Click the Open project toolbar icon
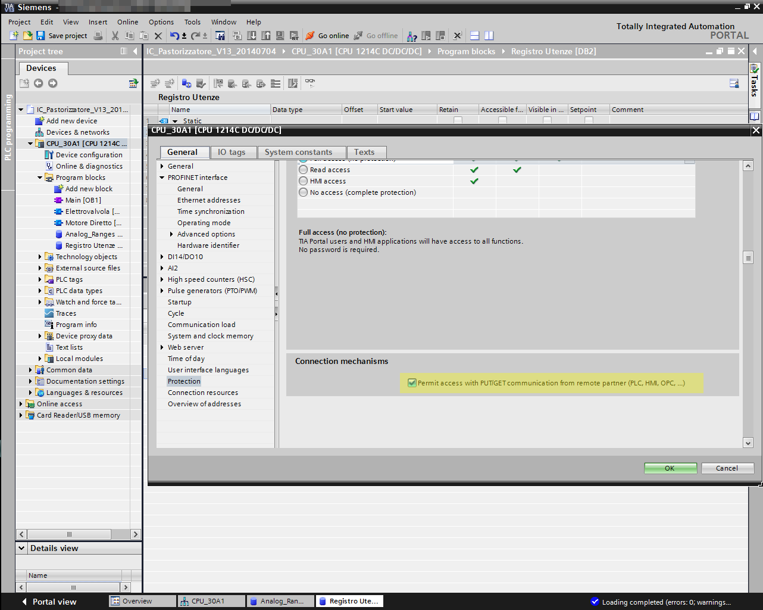Viewport: 763px width, 610px height. 27,36
